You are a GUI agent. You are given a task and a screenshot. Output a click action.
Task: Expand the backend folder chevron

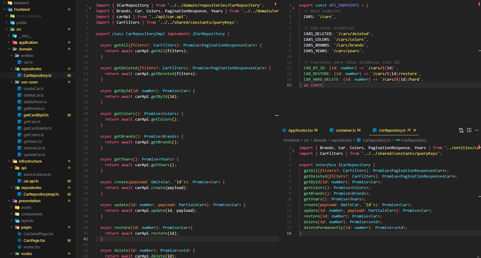[4, 3]
